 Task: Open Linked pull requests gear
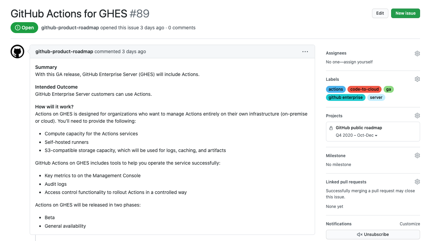(x=417, y=182)
